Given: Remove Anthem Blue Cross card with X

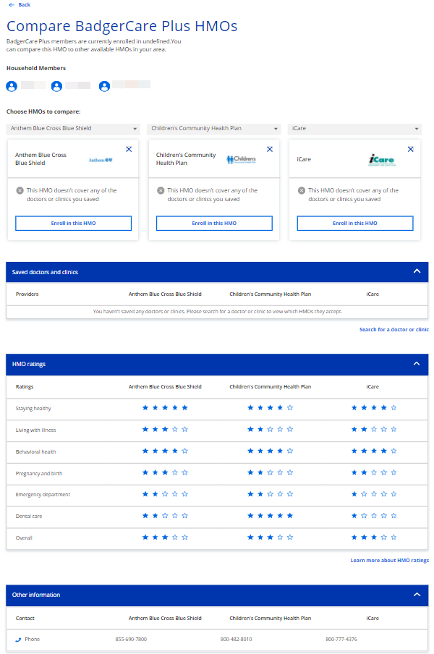Looking at the screenshot, I should pos(129,149).
